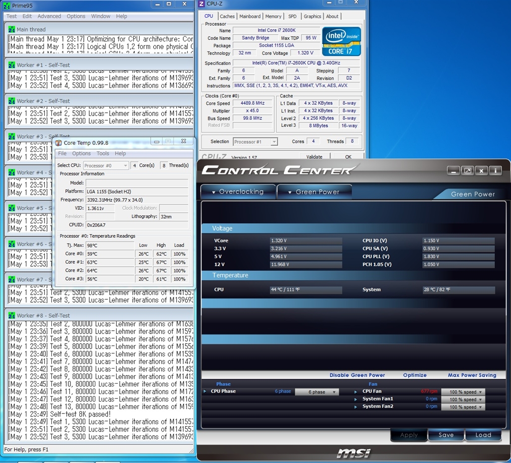Image resolution: width=511 pixels, height=463 pixels.
Task: Open the 6 phase dropdown
Action: [x=317, y=392]
